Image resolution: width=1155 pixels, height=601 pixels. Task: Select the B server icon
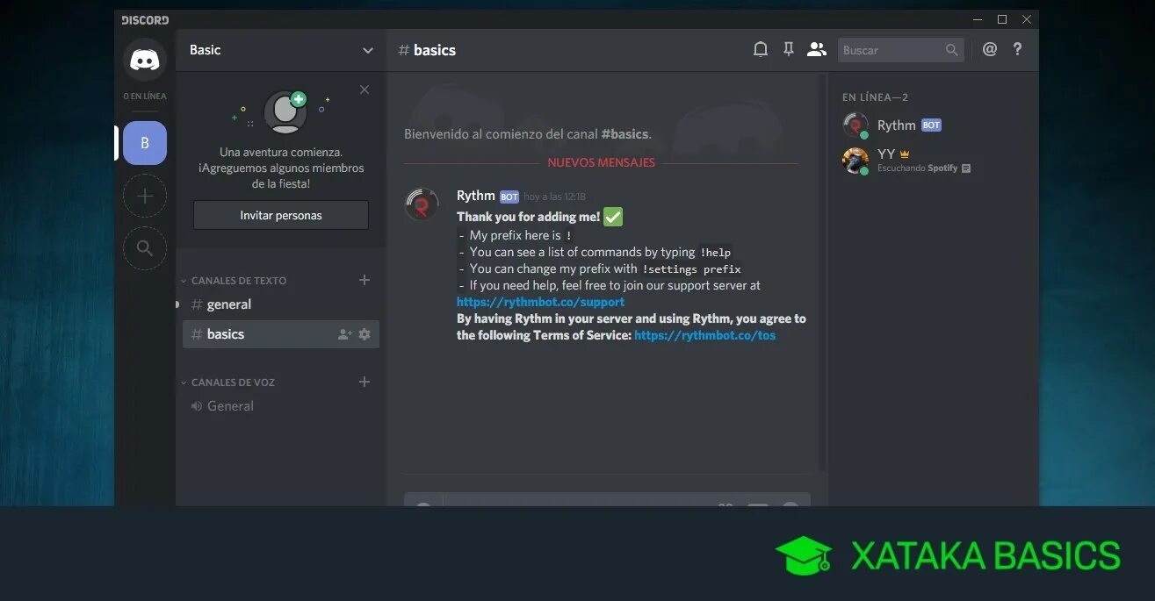(145, 143)
